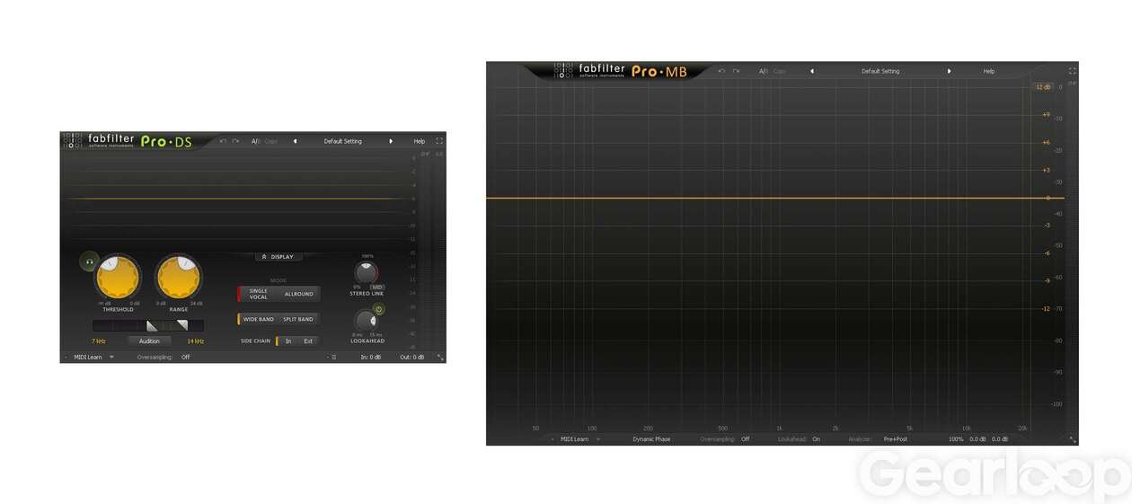Click the FabFilter logo in Pro-MB
The height and width of the screenshot is (504, 1132).
[589, 71]
